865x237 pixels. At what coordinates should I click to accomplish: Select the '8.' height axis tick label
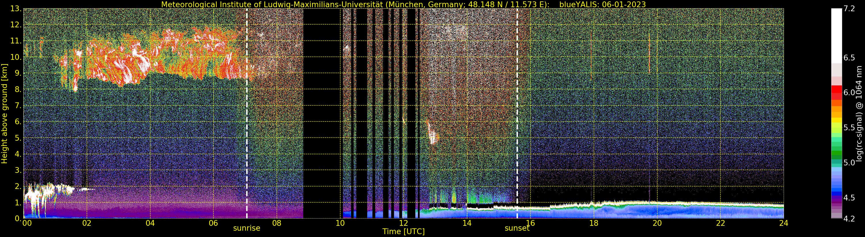[18, 89]
